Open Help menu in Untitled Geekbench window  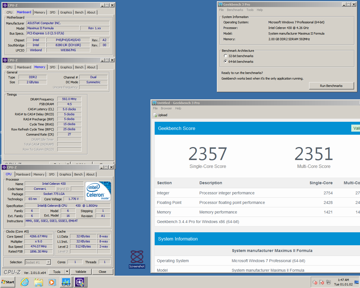(178, 108)
